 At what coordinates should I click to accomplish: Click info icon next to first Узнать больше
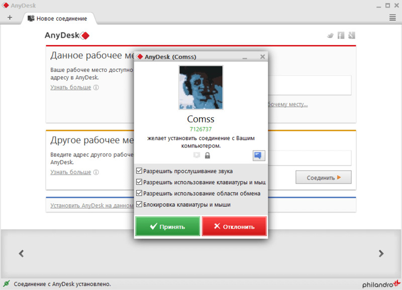point(96,87)
